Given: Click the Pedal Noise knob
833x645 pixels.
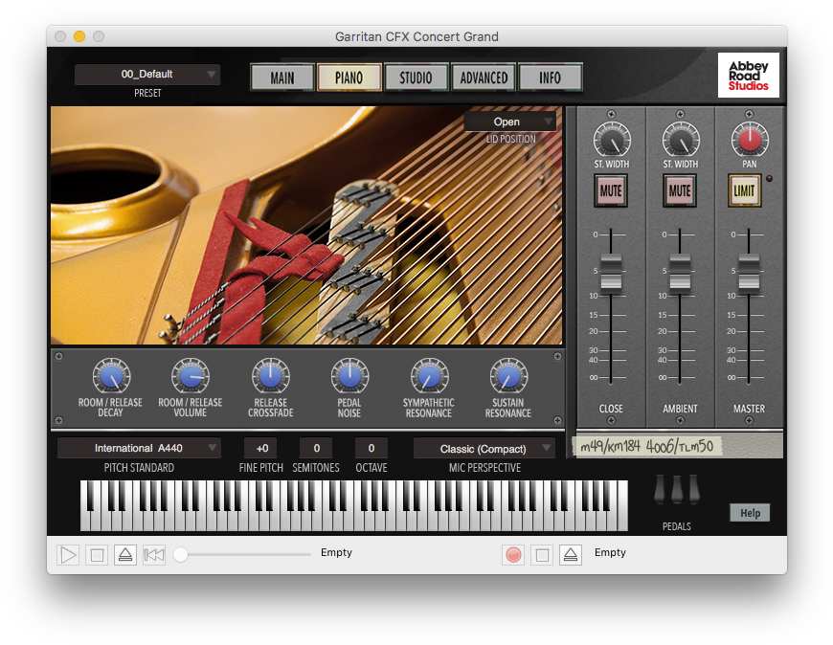Looking at the screenshot, I should (x=349, y=376).
